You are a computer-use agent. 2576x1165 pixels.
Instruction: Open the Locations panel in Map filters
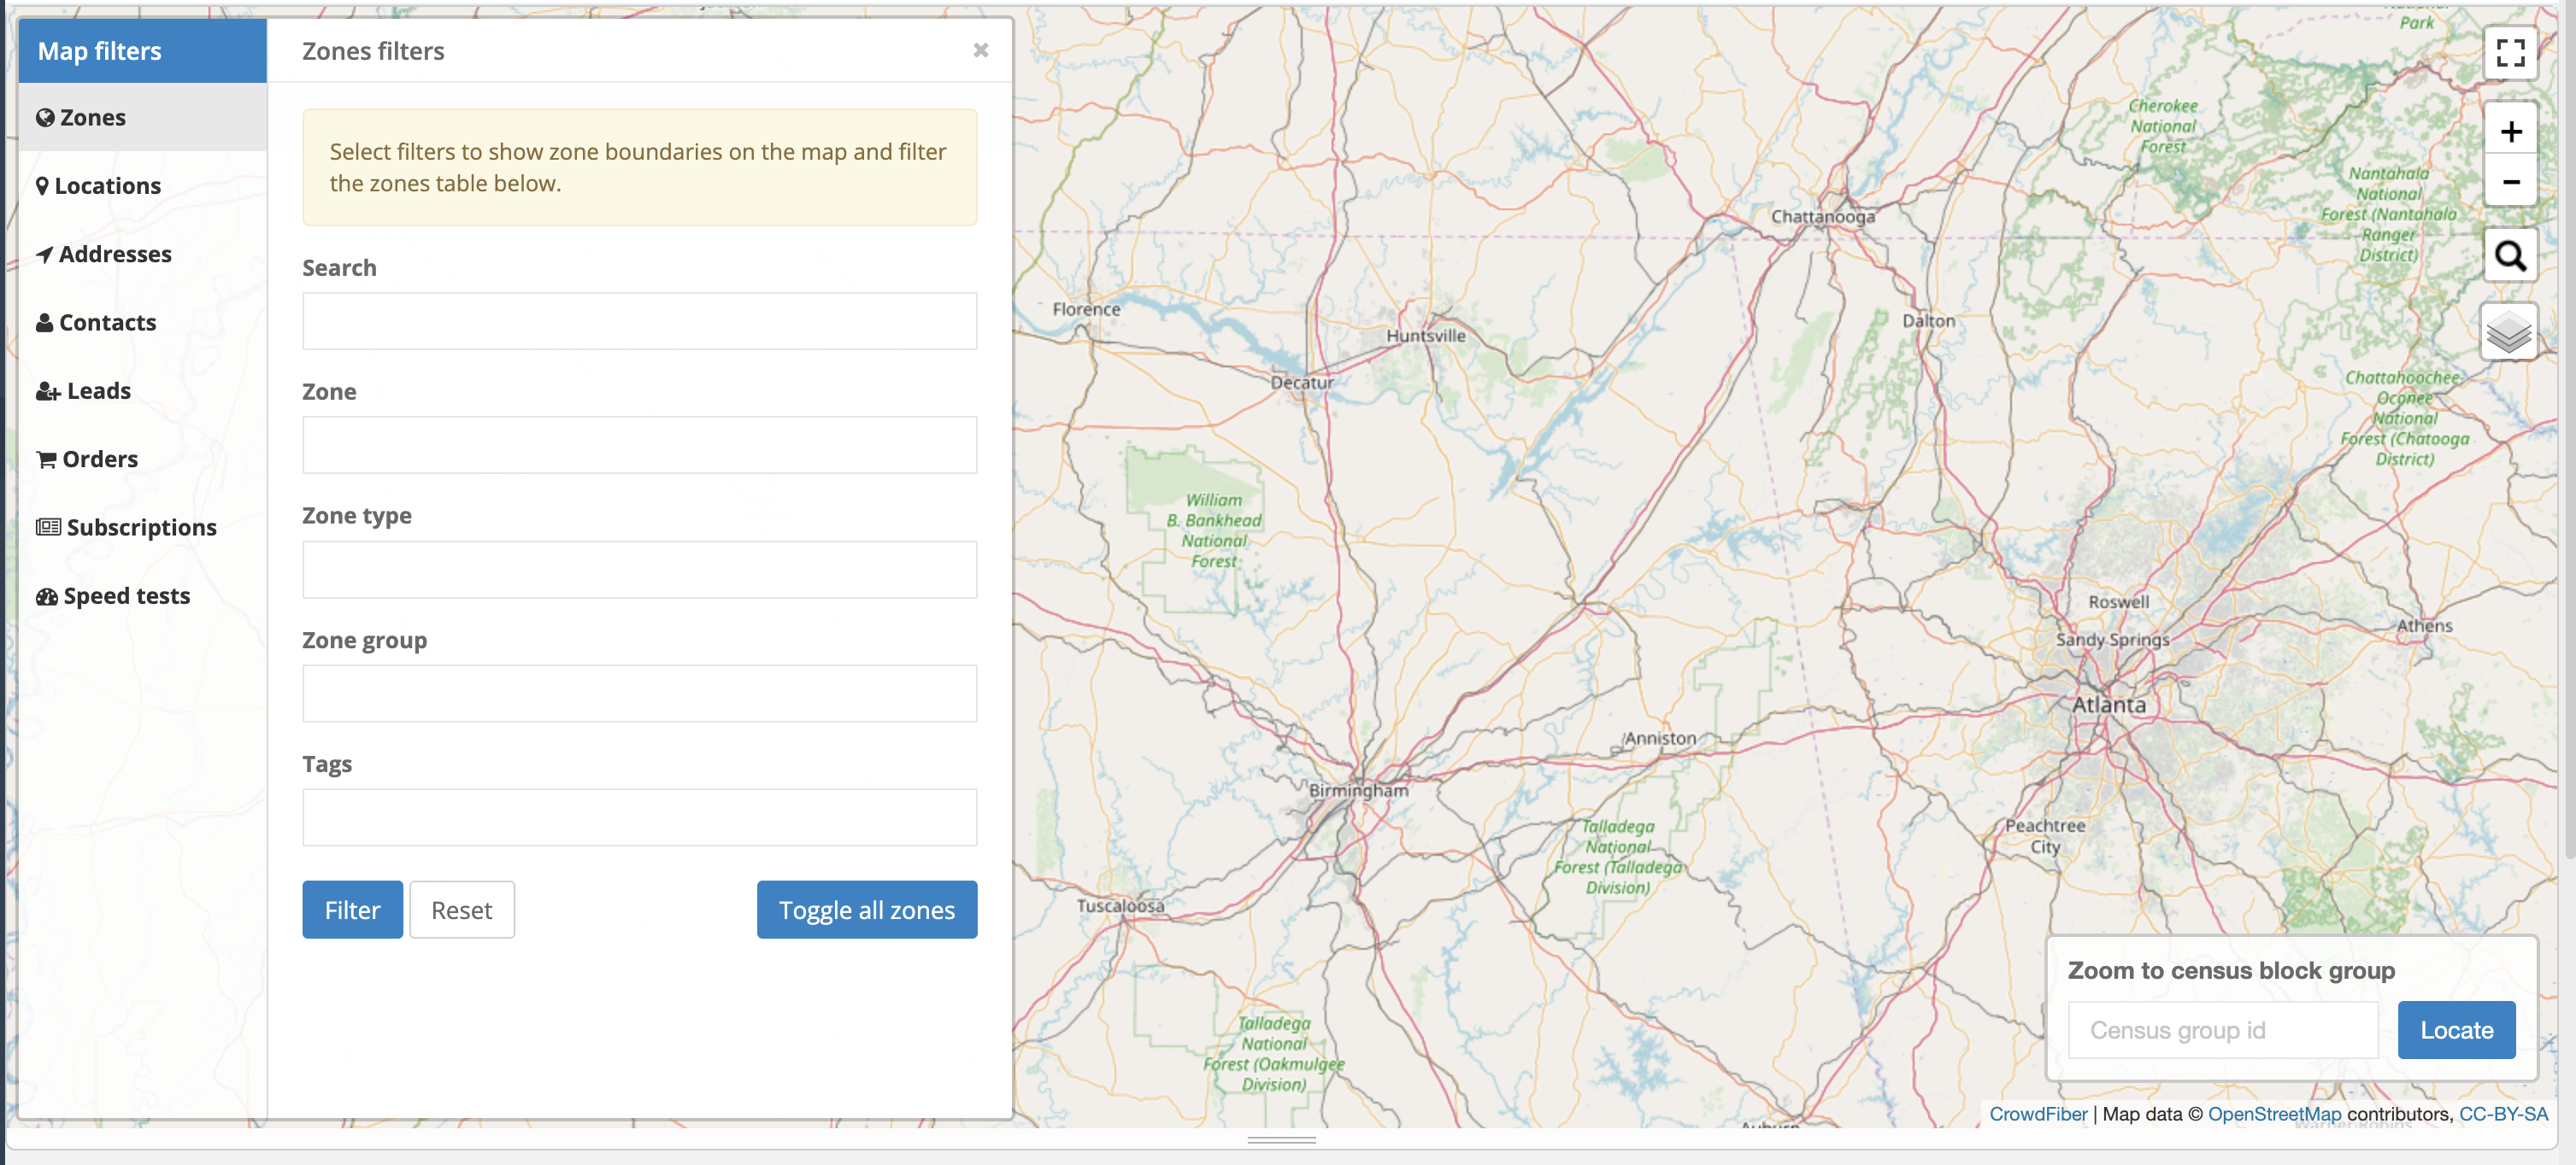[107, 184]
